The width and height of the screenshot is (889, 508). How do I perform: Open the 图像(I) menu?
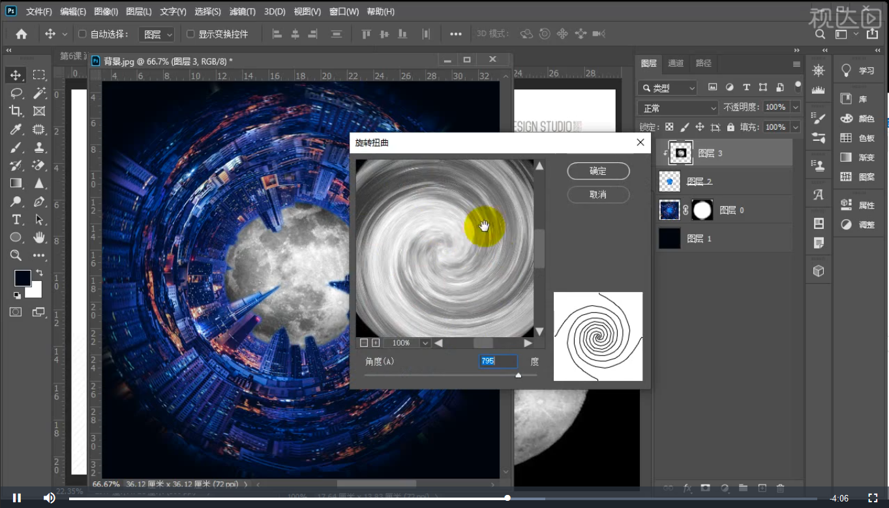pos(106,12)
